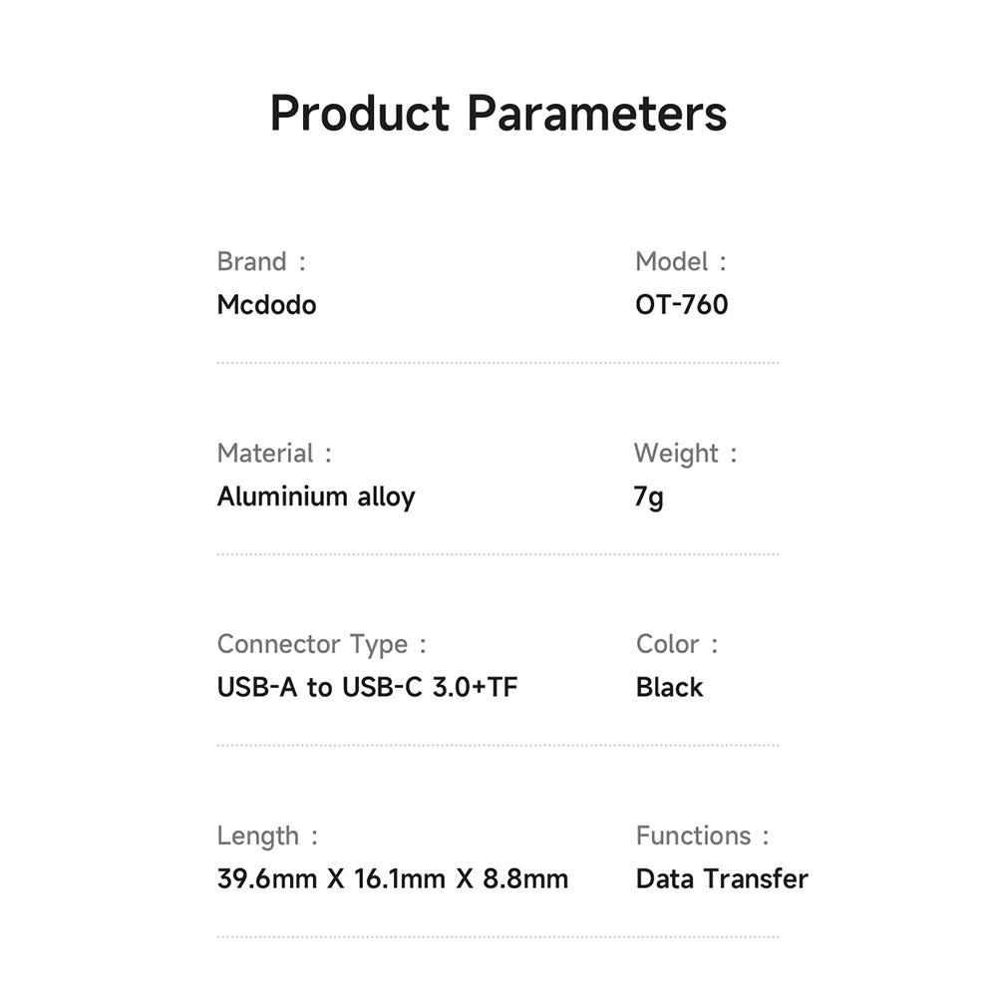Click the Product Parameters heading
This screenshot has width=997, height=997.
pyautogui.click(x=498, y=114)
